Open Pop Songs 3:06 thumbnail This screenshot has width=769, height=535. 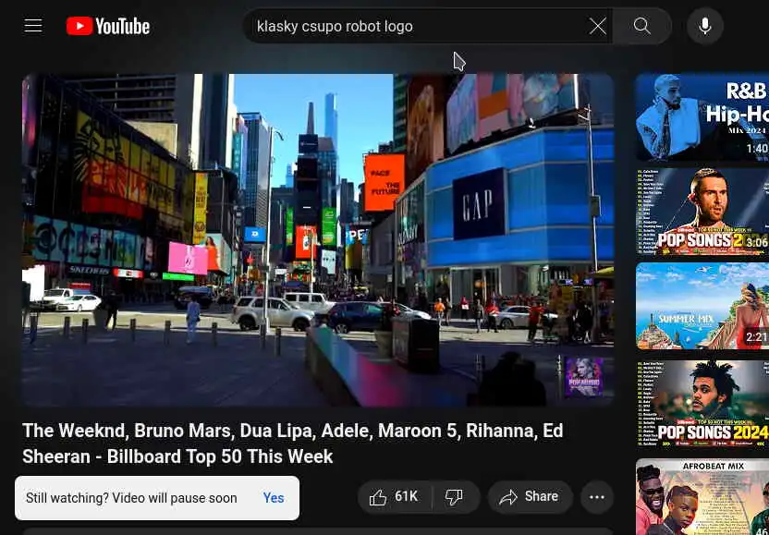[702, 212]
